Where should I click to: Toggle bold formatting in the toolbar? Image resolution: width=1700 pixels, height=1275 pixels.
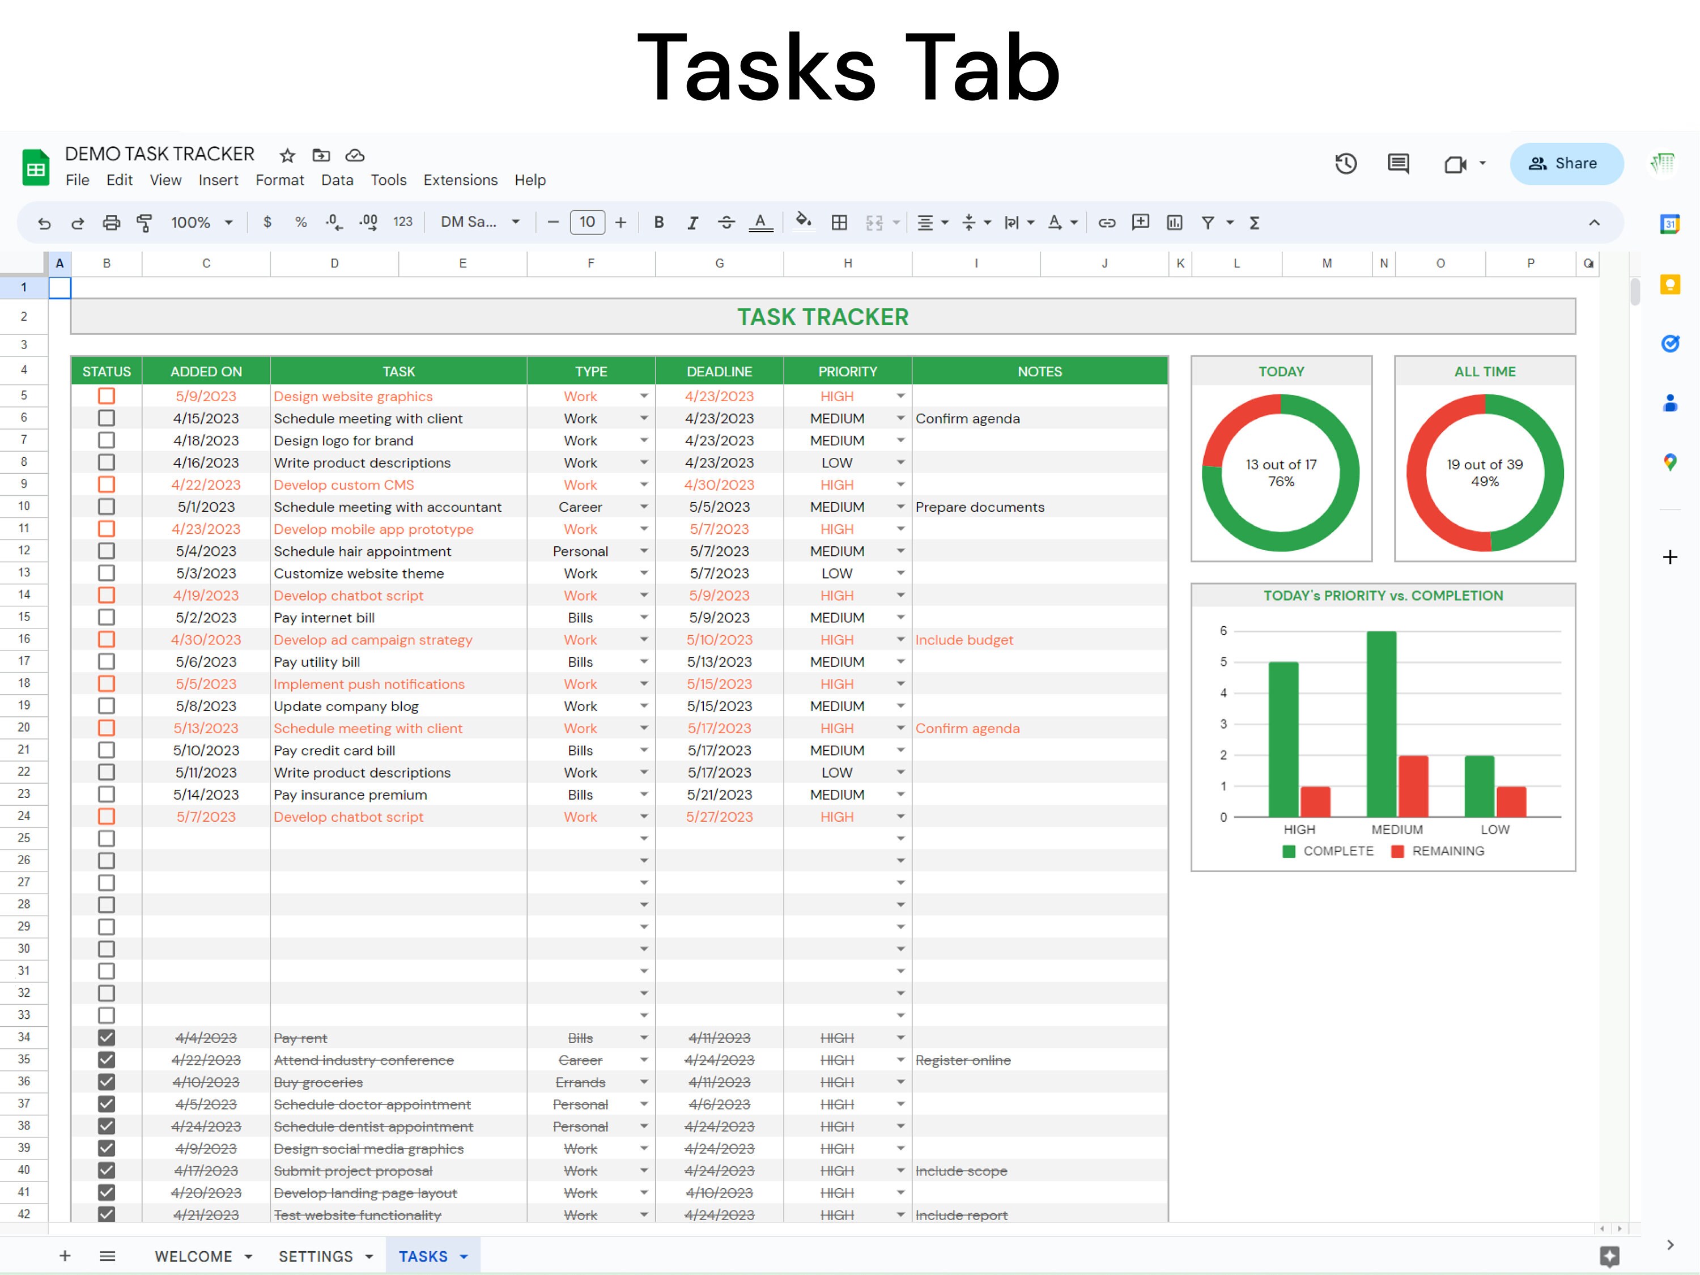[x=658, y=223]
